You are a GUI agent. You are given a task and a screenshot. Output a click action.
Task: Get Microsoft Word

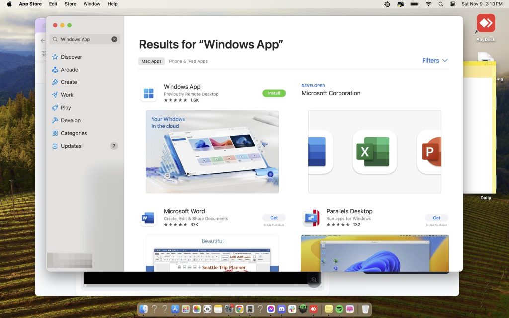click(x=274, y=218)
